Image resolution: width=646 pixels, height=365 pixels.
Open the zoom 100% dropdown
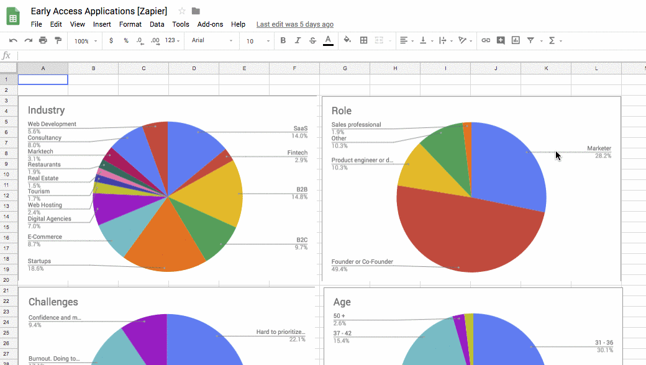(x=86, y=41)
